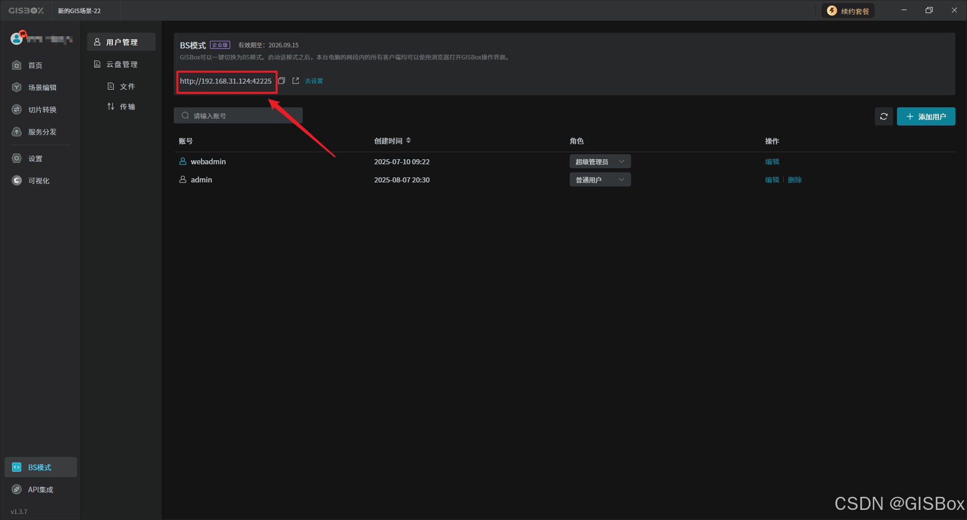Screen dimensions: 967x520
Task: Click the 企业版 enterprise badge
Action: click(x=220, y=45)
